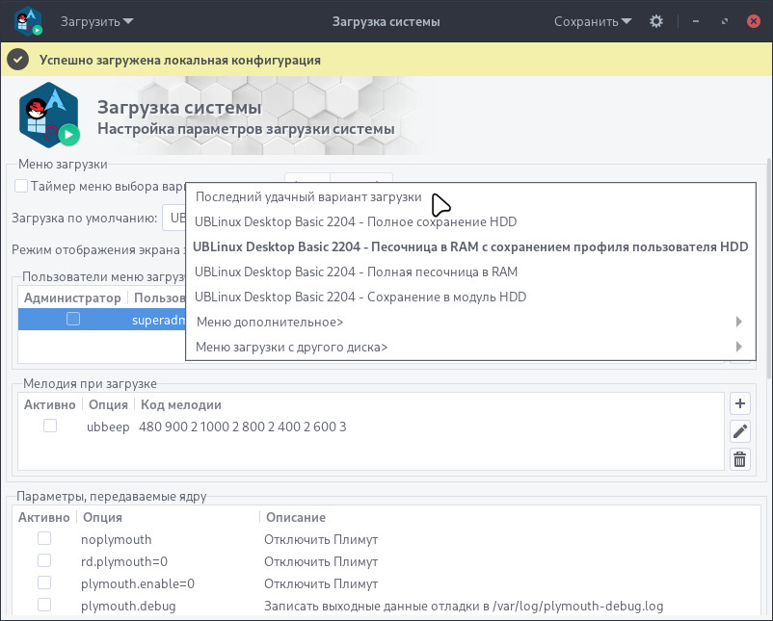Viewport: 773px width, 621px height.
Task: Activate the ubbeep melody checkbox
Action: (x=50, y=426)
